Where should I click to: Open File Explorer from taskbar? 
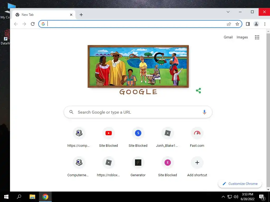click(x=32, y=197)
